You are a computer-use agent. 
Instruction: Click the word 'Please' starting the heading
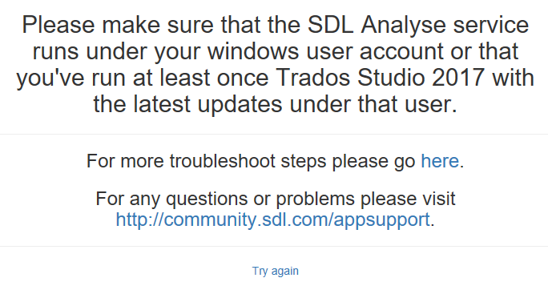(58, 25)
